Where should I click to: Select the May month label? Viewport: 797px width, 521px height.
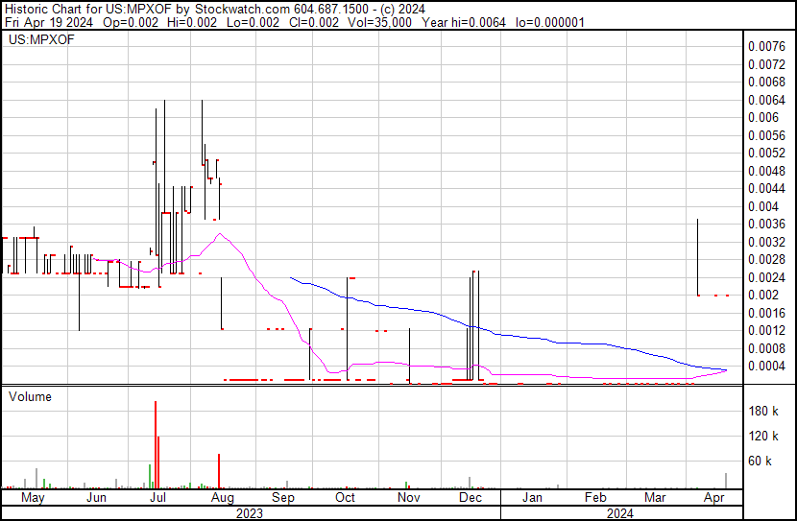tap(33, 499)
